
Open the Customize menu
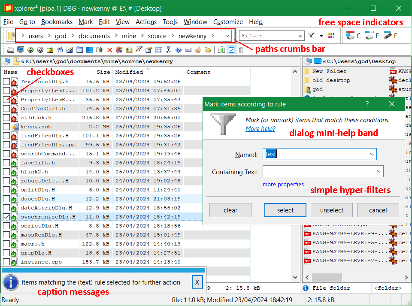point(228,22)
